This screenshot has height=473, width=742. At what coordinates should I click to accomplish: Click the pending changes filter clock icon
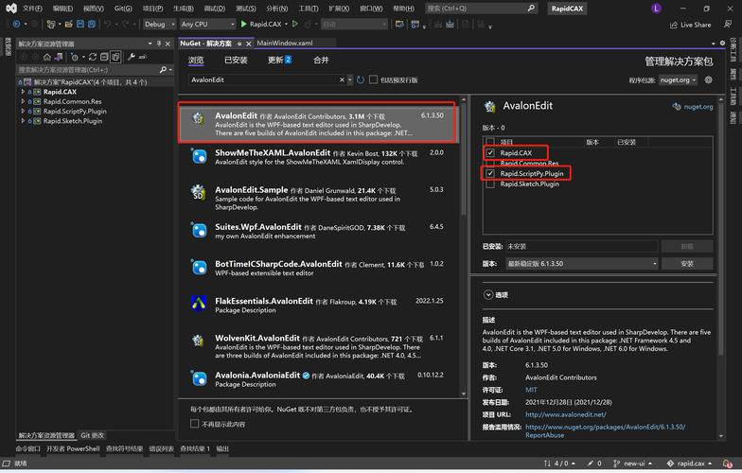pos(75,57)
